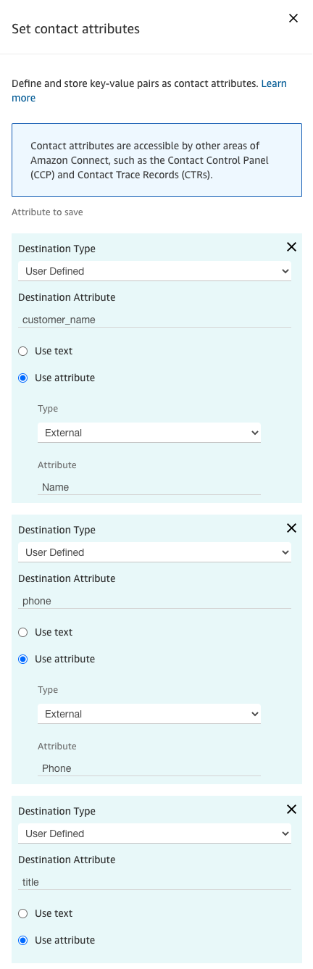Close the Set contact attributes panel

293,18
